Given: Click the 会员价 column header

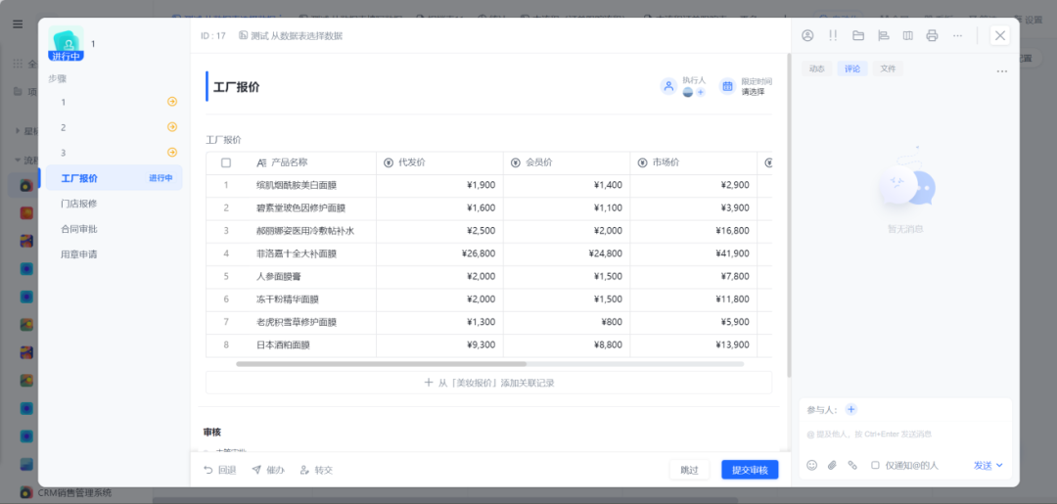Looking at the screenshot, I should [567, 162].
